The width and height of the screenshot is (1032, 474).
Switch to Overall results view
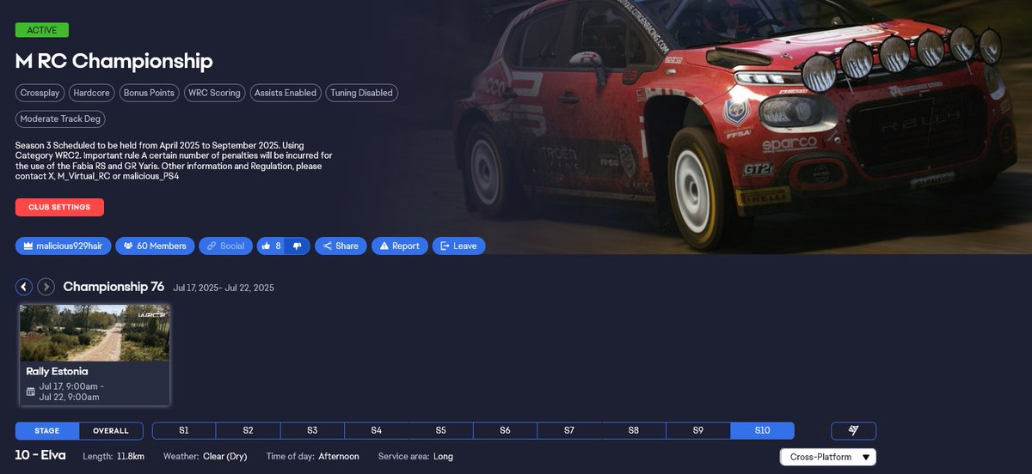[111, 430]
